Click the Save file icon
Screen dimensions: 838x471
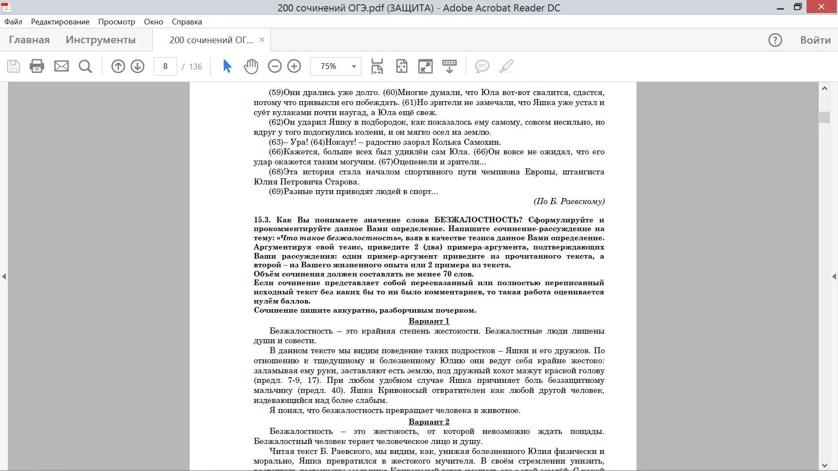click(x=14, y=66)
